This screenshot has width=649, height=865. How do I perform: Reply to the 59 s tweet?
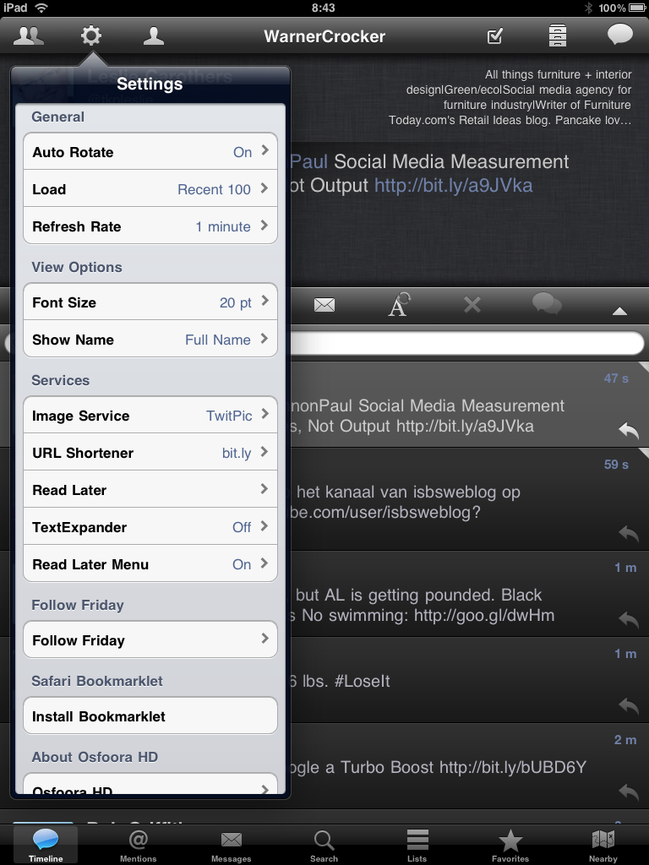coord(629,534)
